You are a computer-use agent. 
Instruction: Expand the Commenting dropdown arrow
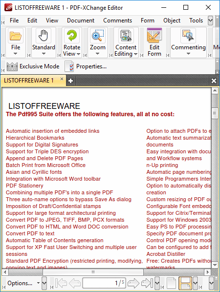(x=188, y=54)
